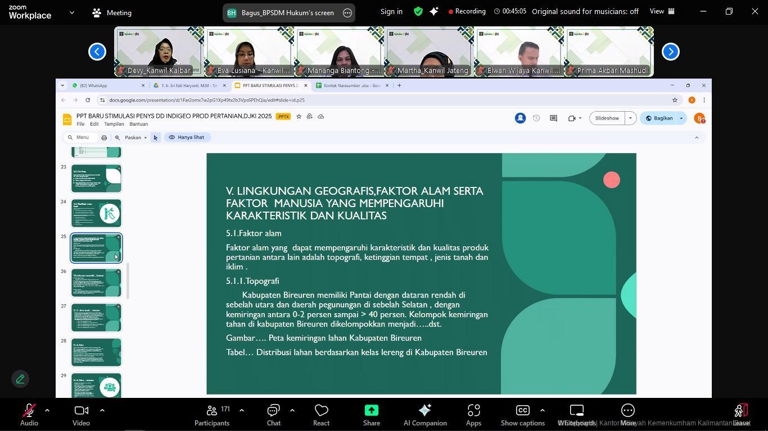768x431 pixels.
Task: Click the annotation pencil icon
Action: (x=20, y=379)
